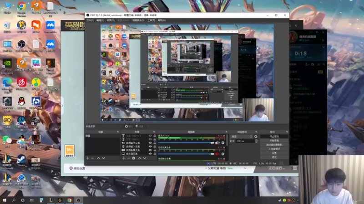Click the OBS preview canvas
Viewport: 364px width, 204px height.
click(x=187, y=73)
